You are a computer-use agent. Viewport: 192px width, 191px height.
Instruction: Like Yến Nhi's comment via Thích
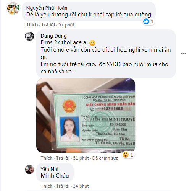point(47,186)
